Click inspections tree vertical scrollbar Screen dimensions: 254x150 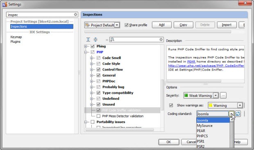click(x=162, y=95)
